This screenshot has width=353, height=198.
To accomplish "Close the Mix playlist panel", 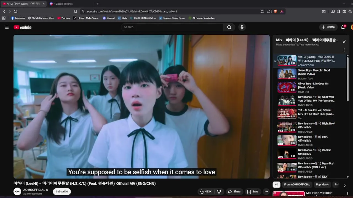I will (344, 42).
